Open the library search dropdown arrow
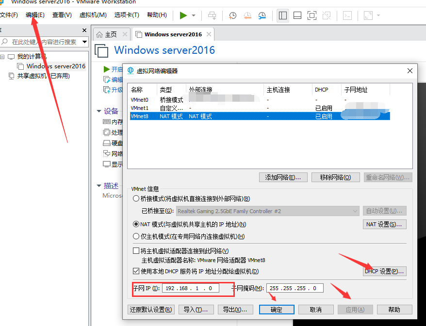 [85, 42]
